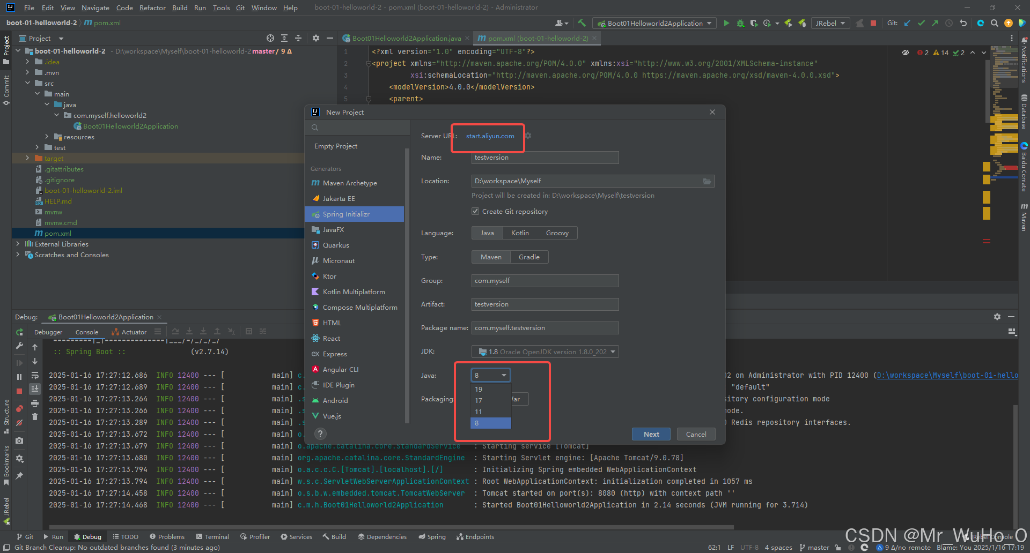
Task: Click Cancel button in New Project
Action: [x=696, y=434]
